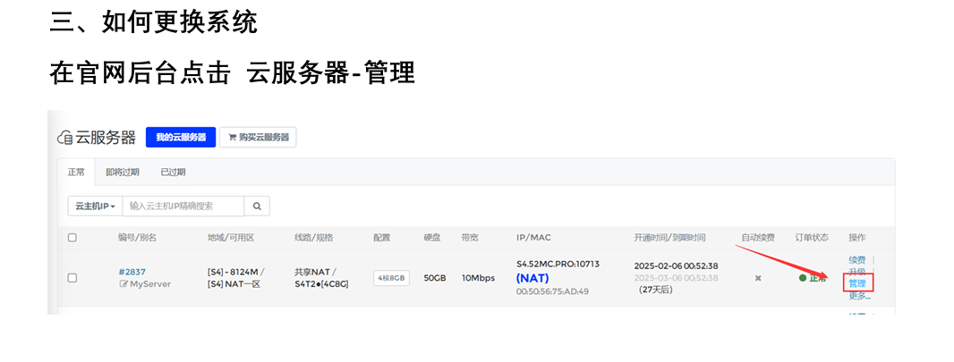Viewport: 954px width, 362px height.
Task: Click the cloud icon beside 云服务器 title
Action: coord(64,138)
